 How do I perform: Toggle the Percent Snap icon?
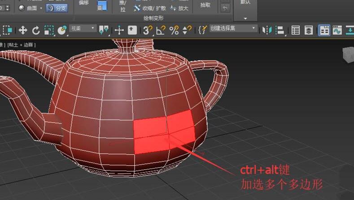tap(174, 30)
